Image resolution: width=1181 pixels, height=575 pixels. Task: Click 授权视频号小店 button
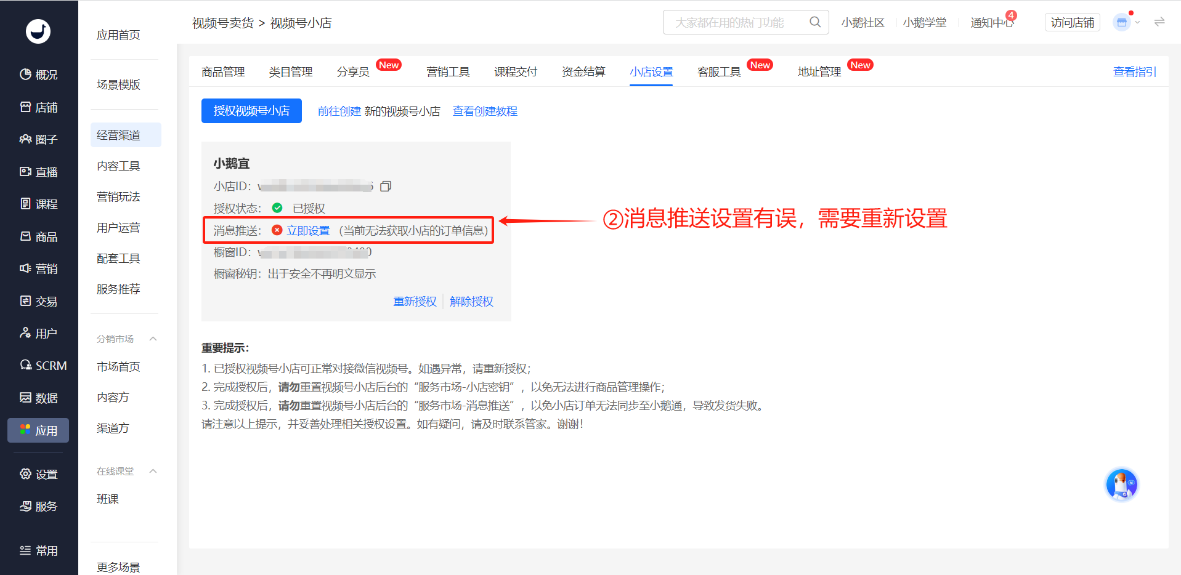251,111
